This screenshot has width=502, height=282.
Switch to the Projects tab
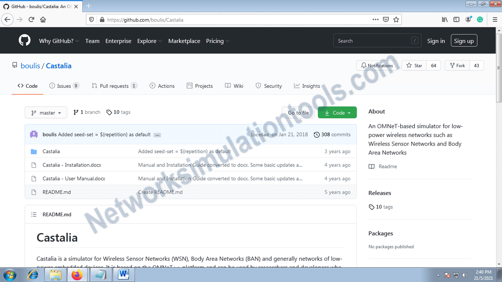click(200, 86)
